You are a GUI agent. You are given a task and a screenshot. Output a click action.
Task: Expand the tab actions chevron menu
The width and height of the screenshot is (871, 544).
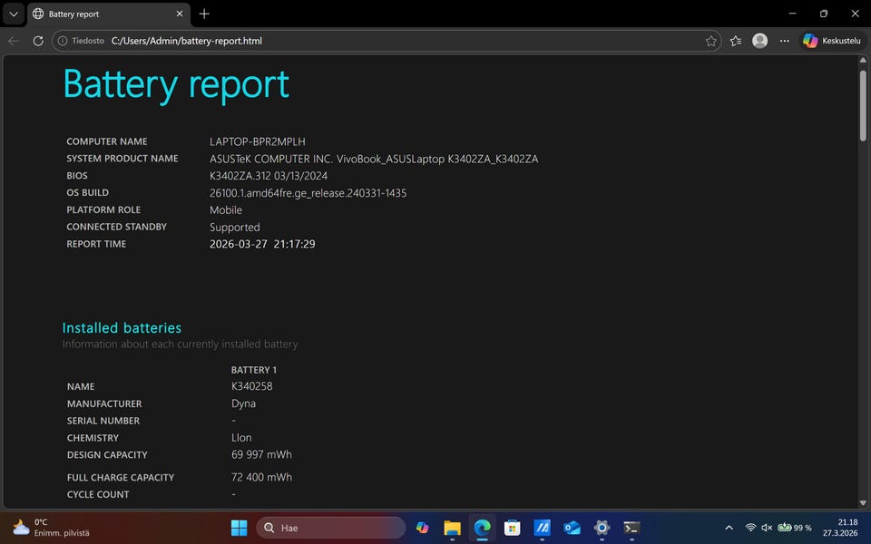coord(13,14)
